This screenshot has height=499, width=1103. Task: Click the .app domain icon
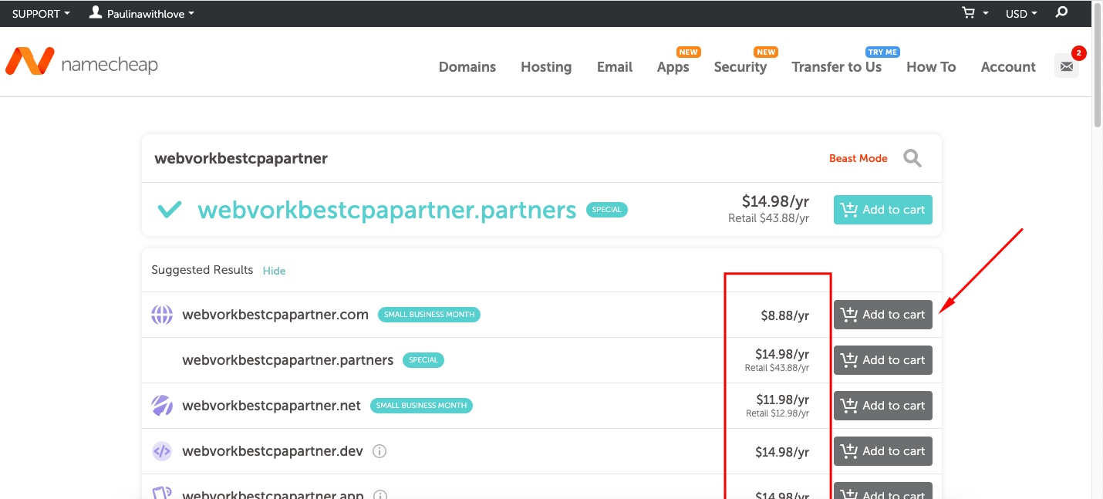click(162, 493)
